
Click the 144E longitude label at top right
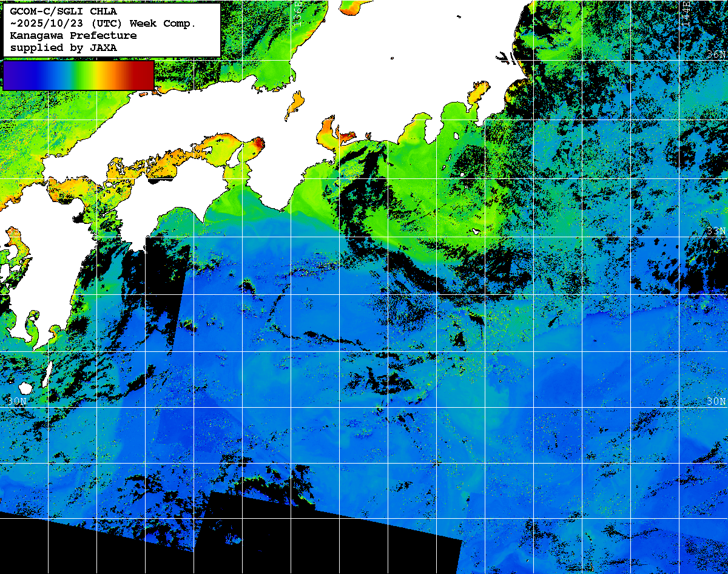[x=686, y=12]
